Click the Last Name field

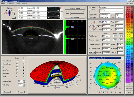[111, 10]
